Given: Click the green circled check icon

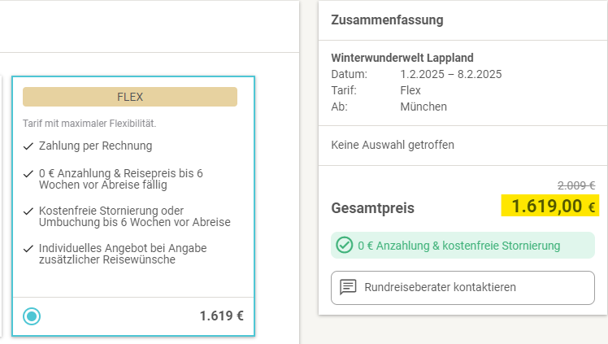Looking at the screenshot, I should point(345,245).
